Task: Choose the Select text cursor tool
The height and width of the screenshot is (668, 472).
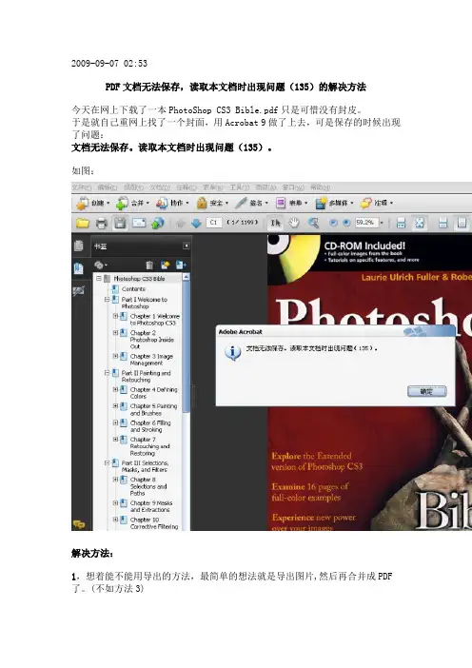Action: point(276,223)
